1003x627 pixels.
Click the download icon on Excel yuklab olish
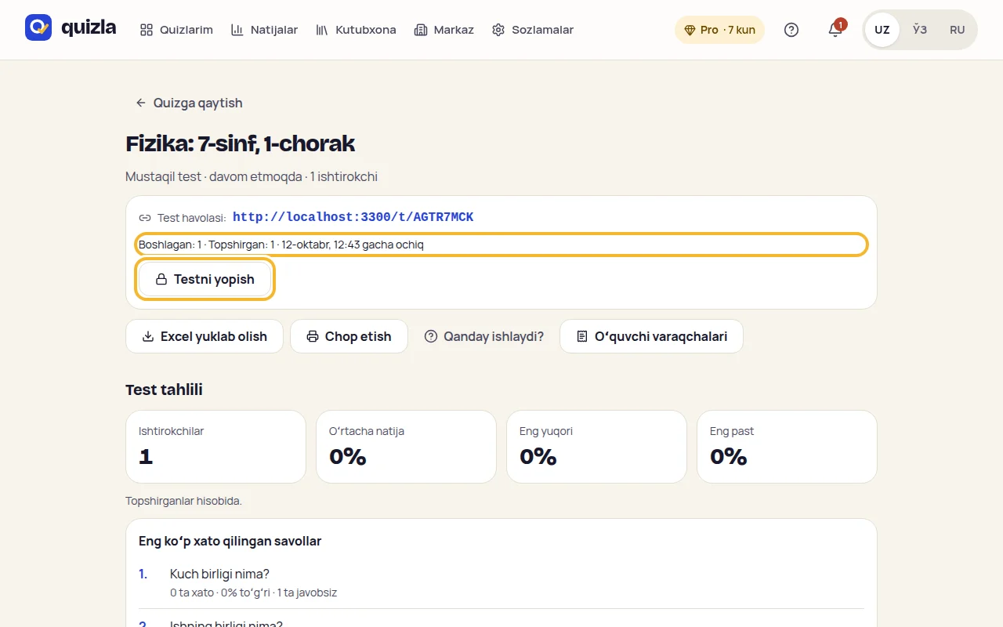pos(148,336)
